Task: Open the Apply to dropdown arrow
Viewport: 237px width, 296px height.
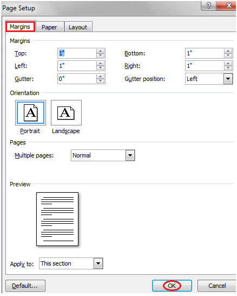Action: pyautogui.click(x=98, y=263)
